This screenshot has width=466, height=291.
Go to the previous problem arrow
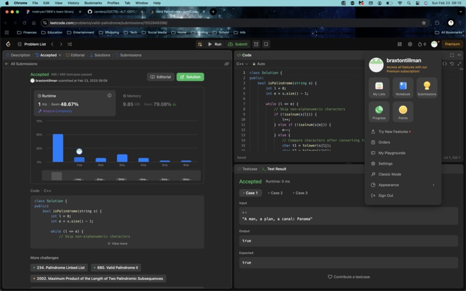pyautogui.click(x=52, y=44)
